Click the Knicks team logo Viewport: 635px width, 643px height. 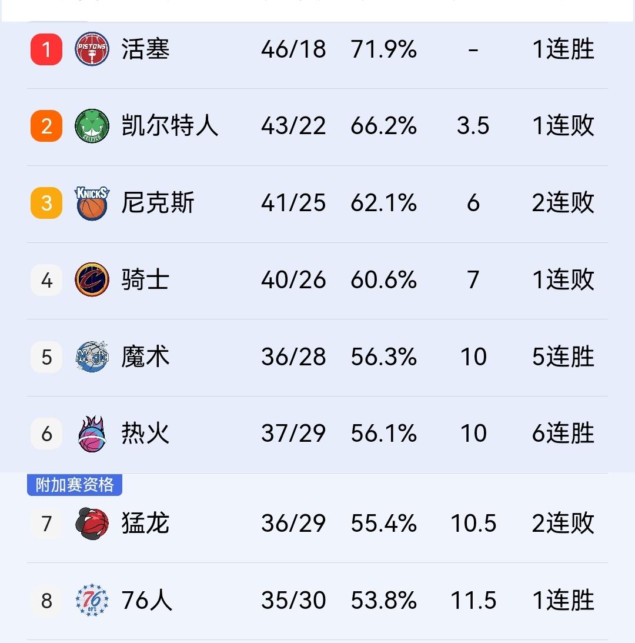point(92,203)
